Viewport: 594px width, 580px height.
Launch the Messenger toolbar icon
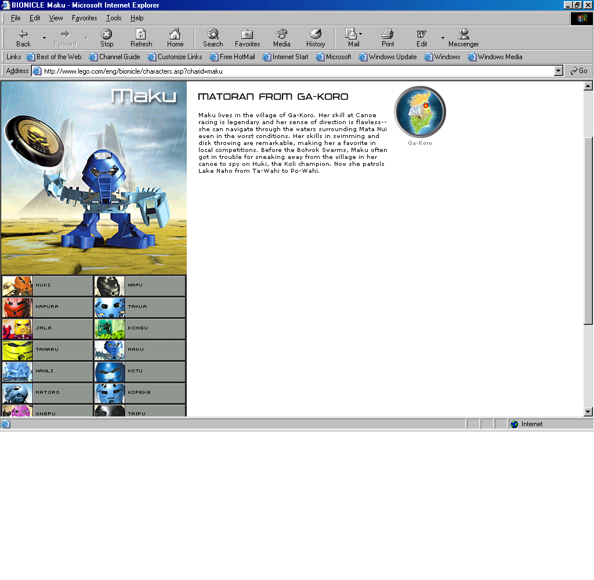pos(463,34)
